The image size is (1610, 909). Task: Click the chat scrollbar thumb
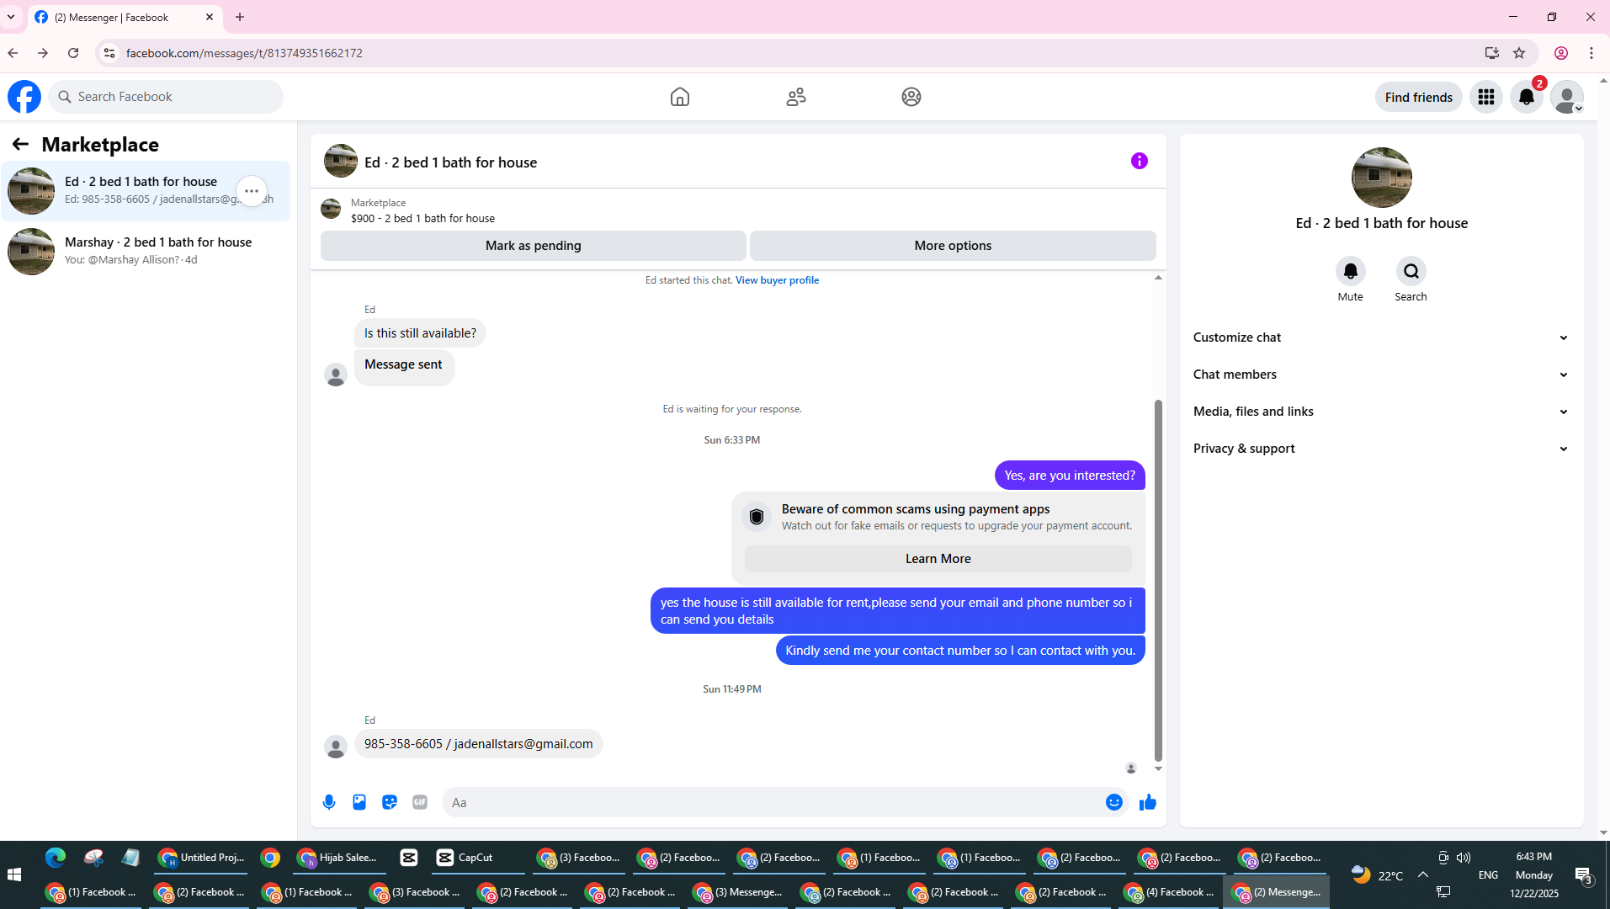1158,581
